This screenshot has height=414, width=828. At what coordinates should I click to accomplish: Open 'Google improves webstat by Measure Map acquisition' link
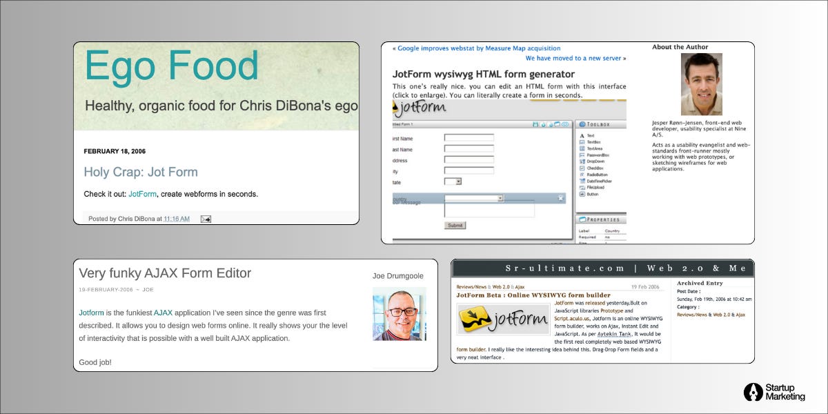click(479, 48)
